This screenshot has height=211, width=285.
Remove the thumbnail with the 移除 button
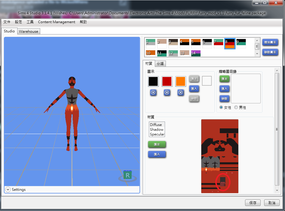[224, 99]
